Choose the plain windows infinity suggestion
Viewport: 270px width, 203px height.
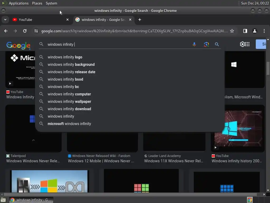pyautogui.click(x=130, y=117)
